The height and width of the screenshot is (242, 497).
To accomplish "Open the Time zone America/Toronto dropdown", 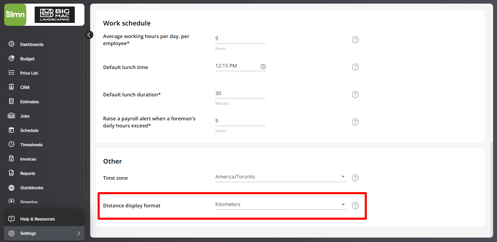I will coord(281,177).
